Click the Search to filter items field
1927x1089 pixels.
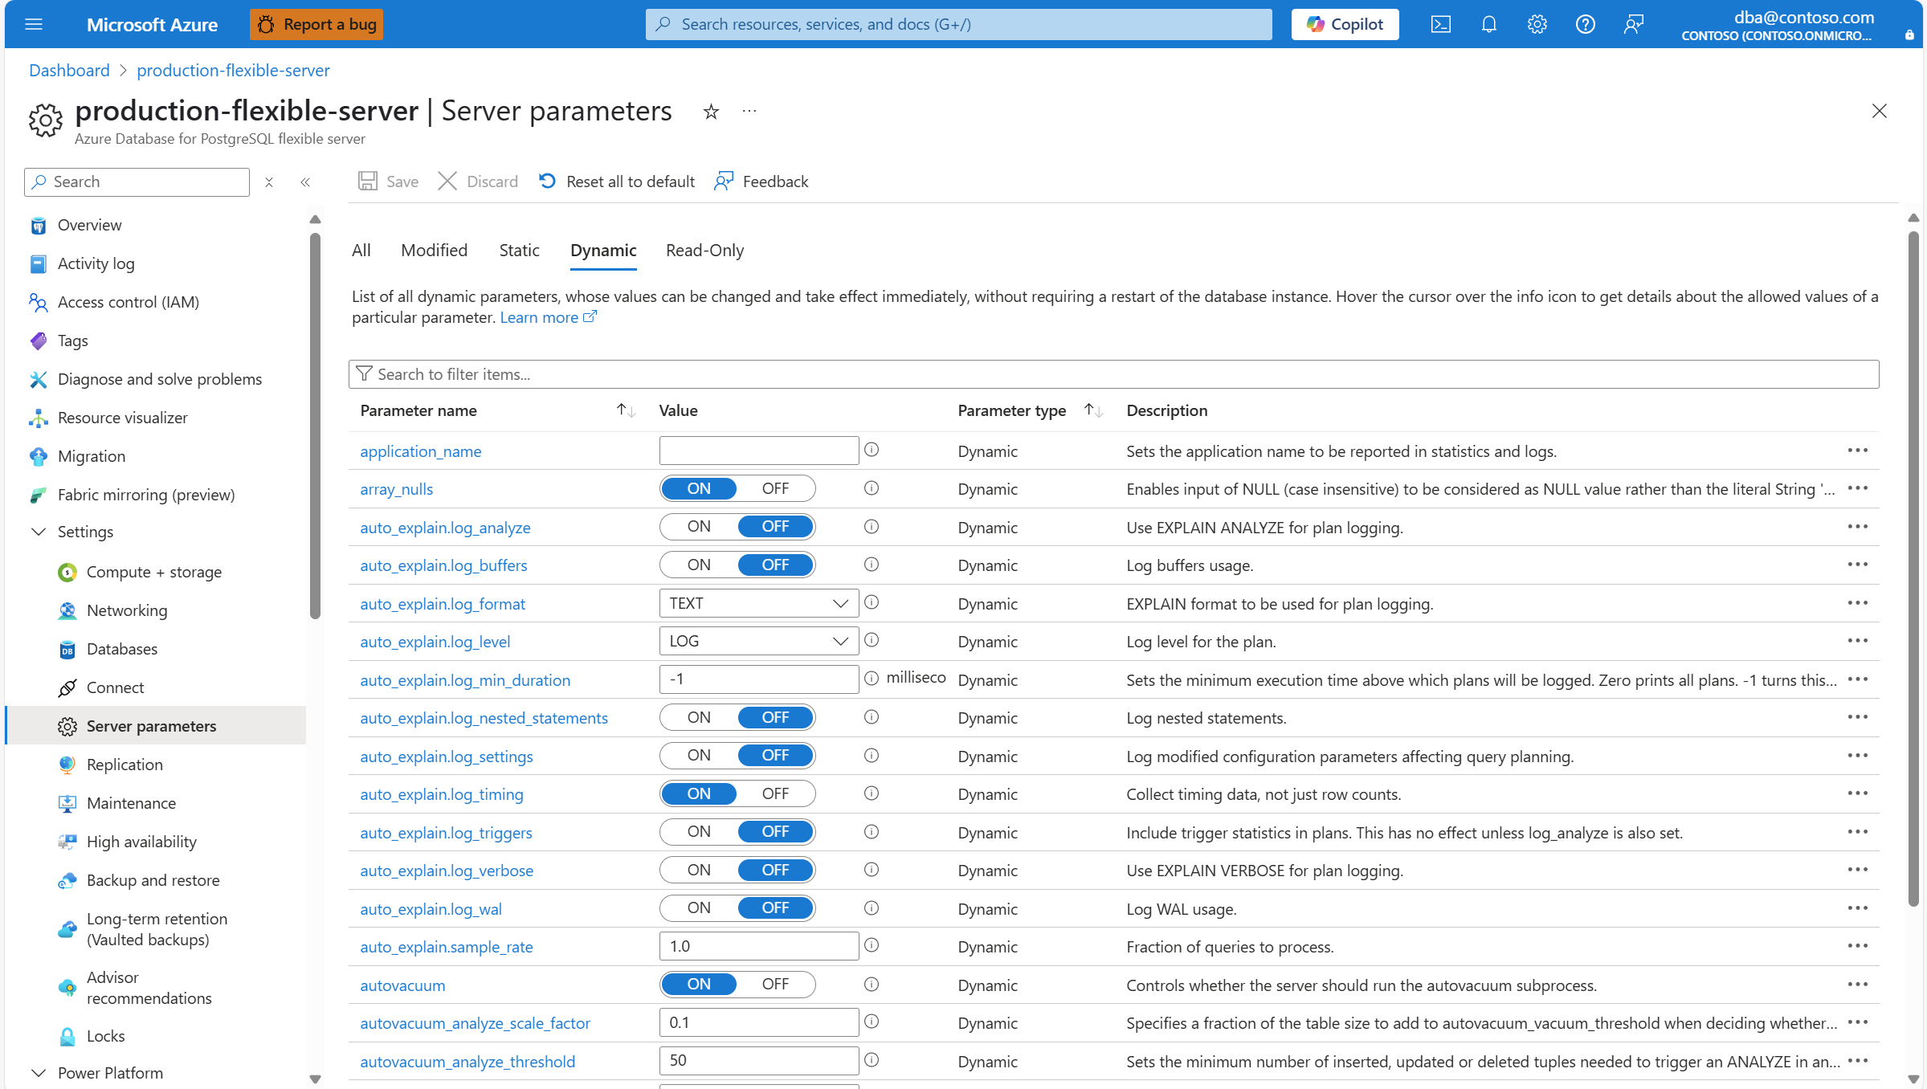click(x=1113, y=374)
